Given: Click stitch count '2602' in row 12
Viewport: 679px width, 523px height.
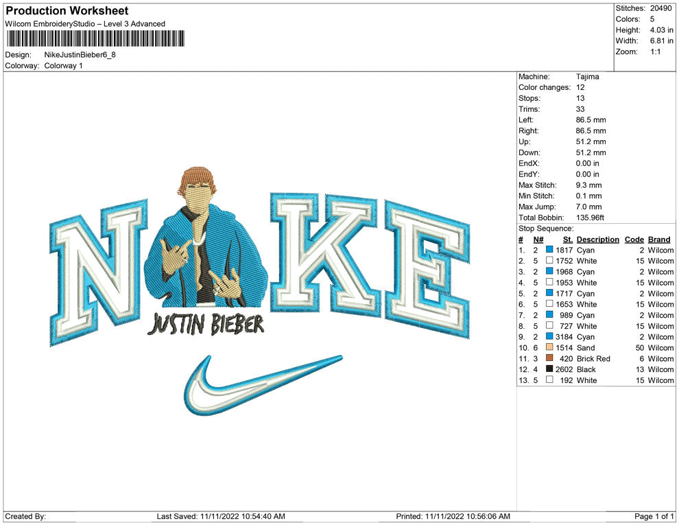Looking at the screenshot, I should click(564, 369).
